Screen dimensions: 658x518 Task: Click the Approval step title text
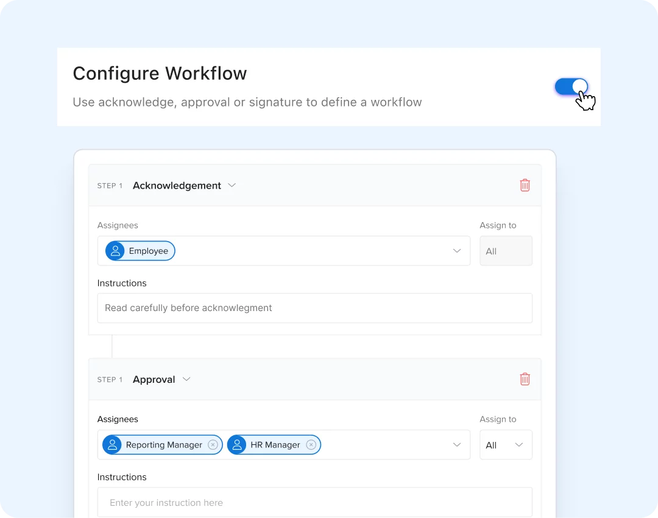[154, 380]
